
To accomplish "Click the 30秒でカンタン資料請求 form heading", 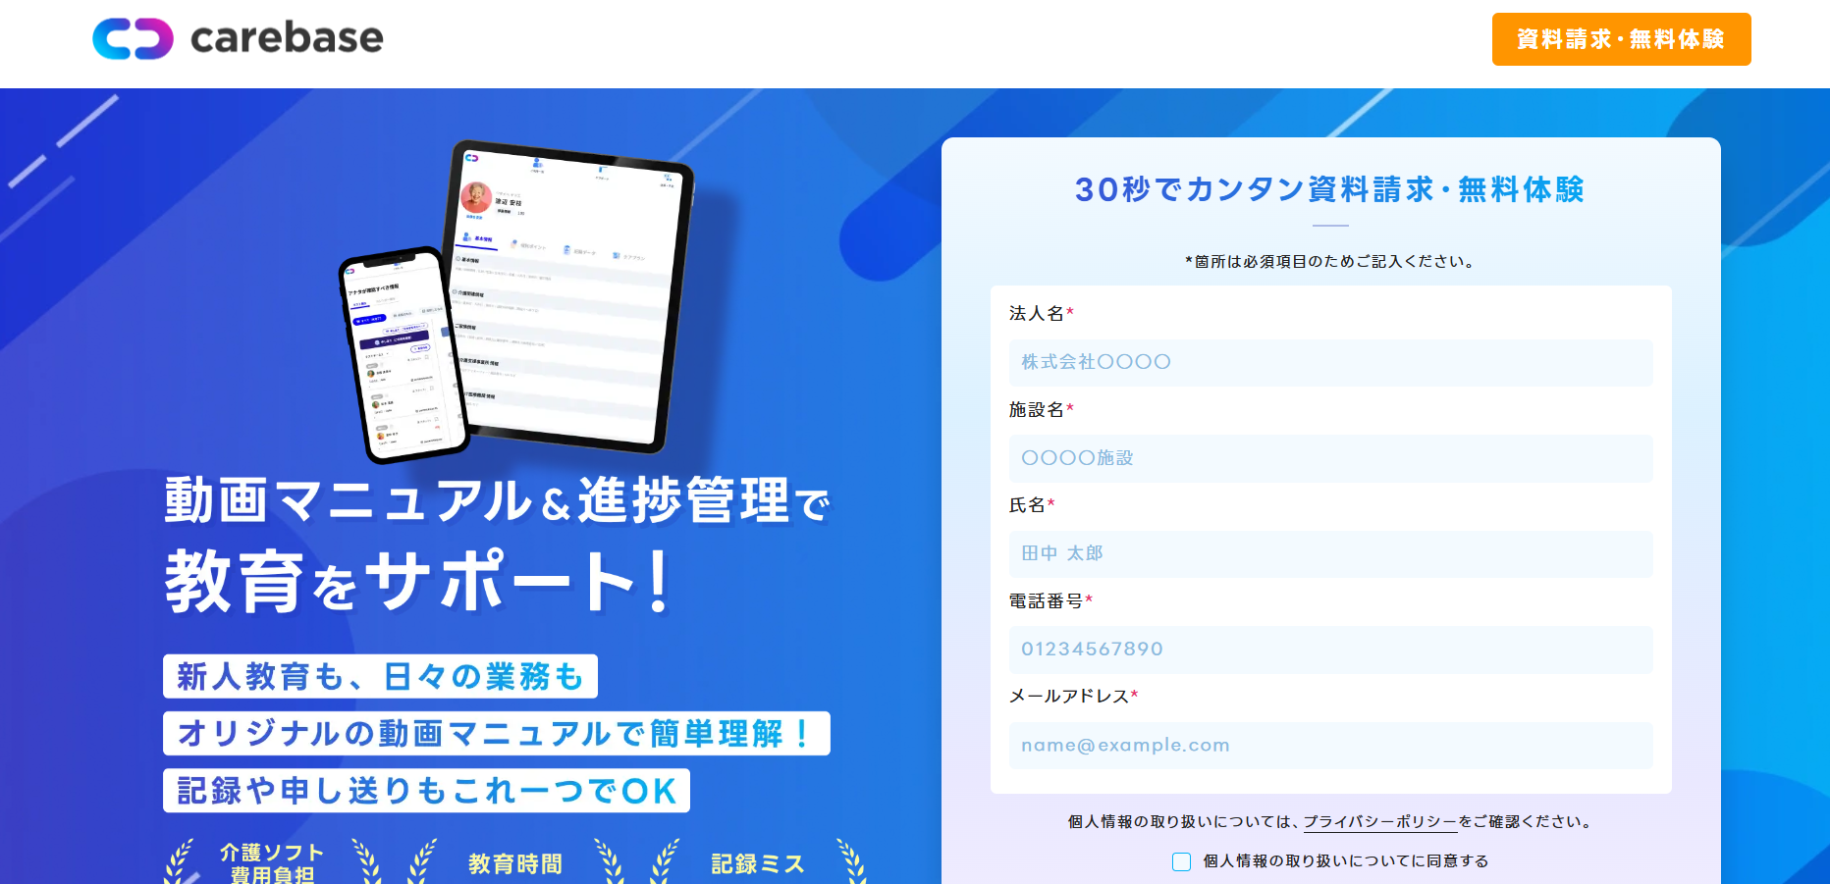I will point(1330,189).
